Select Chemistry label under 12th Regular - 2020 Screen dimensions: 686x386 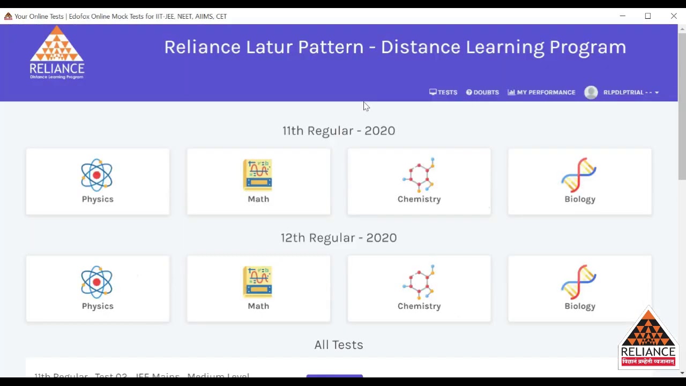(x=419, y=306)
